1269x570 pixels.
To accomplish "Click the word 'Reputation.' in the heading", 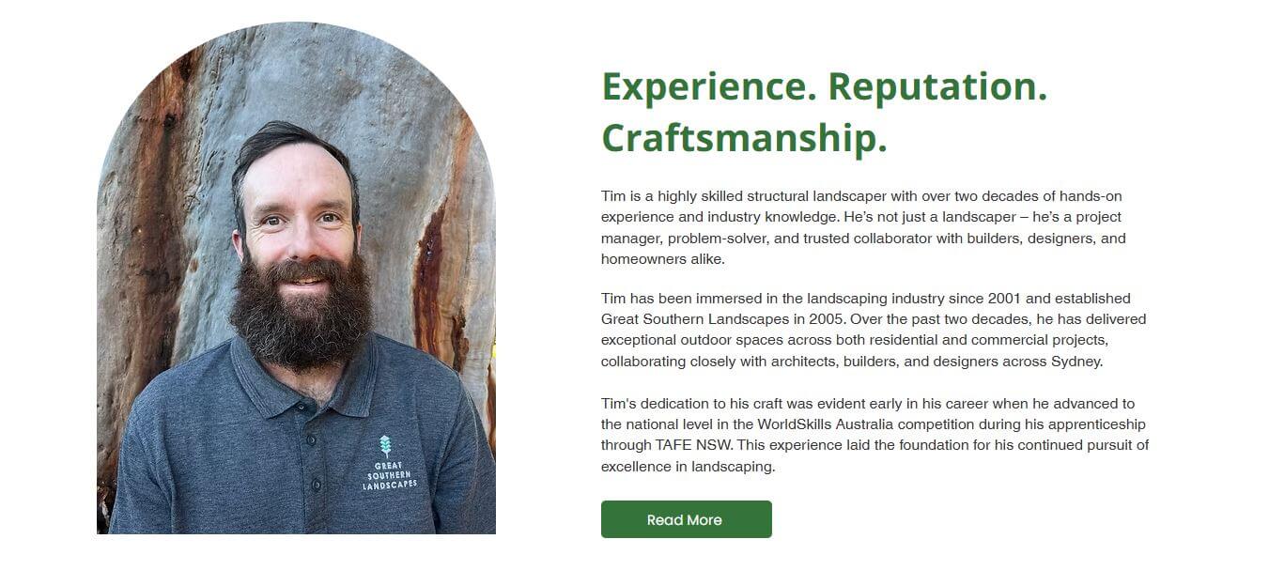I will pyautogui.click(x=936, y=86).
